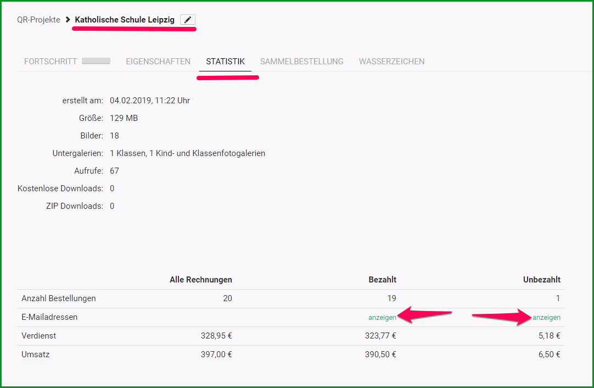594x388 pixels.
Task: Click Verdienst total 328,95 €
Action: [x=216, y=336]
